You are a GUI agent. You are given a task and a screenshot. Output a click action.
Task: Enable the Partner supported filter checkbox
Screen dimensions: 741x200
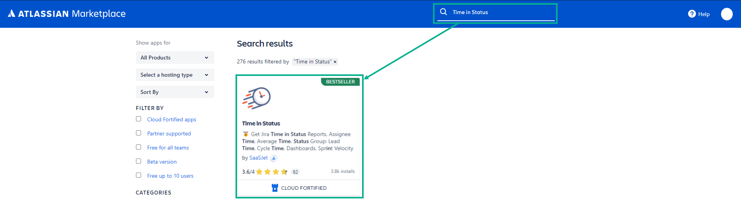point(138,133)
